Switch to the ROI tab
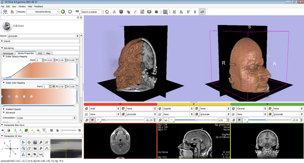Screen dimensions: 304x163 [x=40, y=53]
